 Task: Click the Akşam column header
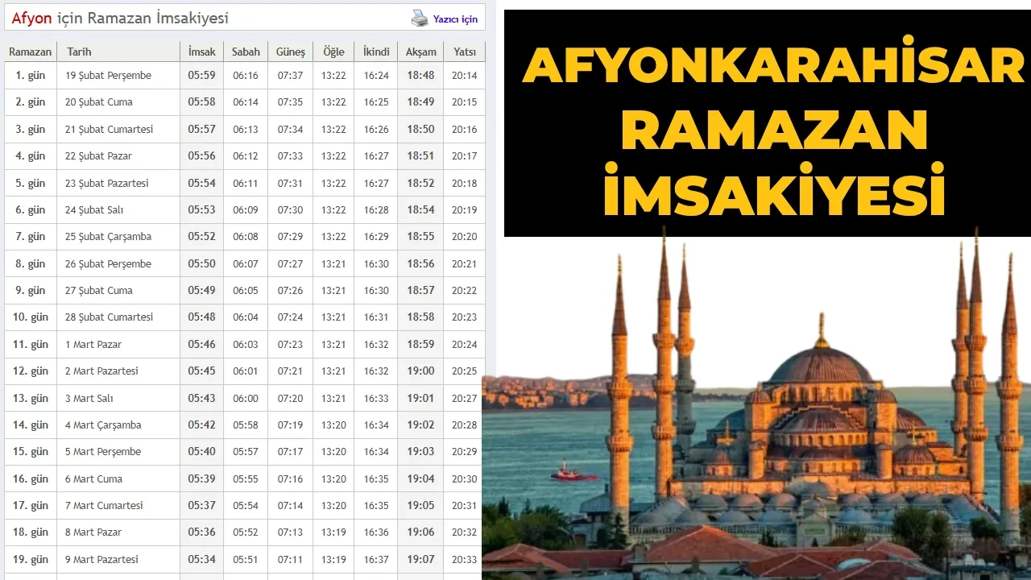420,51
